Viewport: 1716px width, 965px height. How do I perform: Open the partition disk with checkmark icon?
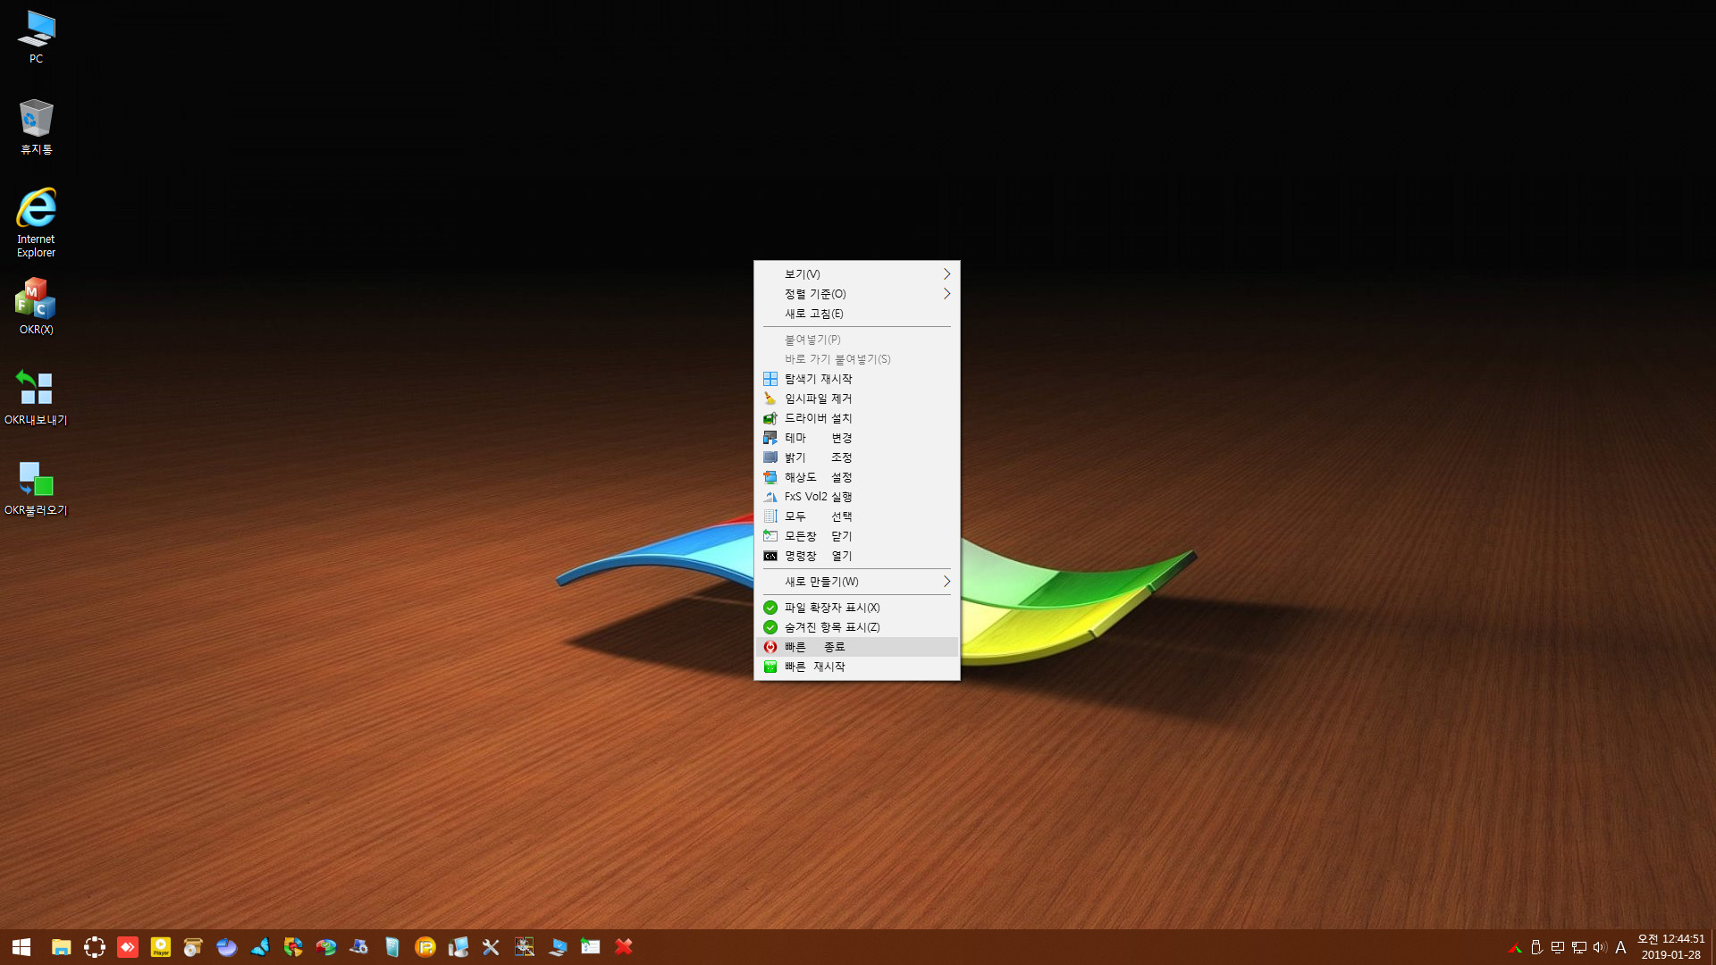[x=326, y=947]
